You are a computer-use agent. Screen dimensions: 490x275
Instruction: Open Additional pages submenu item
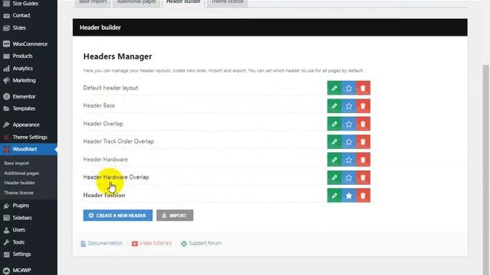pos(21,173)
